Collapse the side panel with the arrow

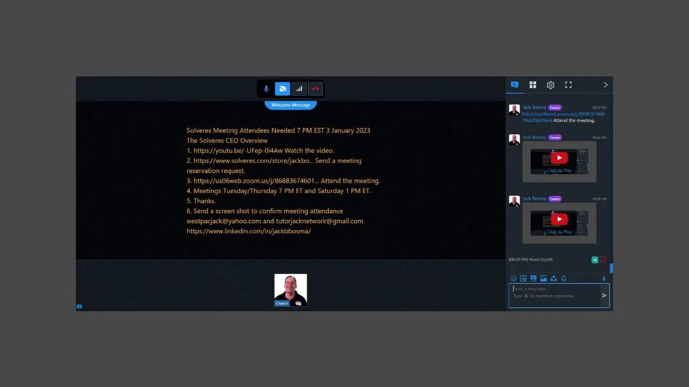pos(606,85)
